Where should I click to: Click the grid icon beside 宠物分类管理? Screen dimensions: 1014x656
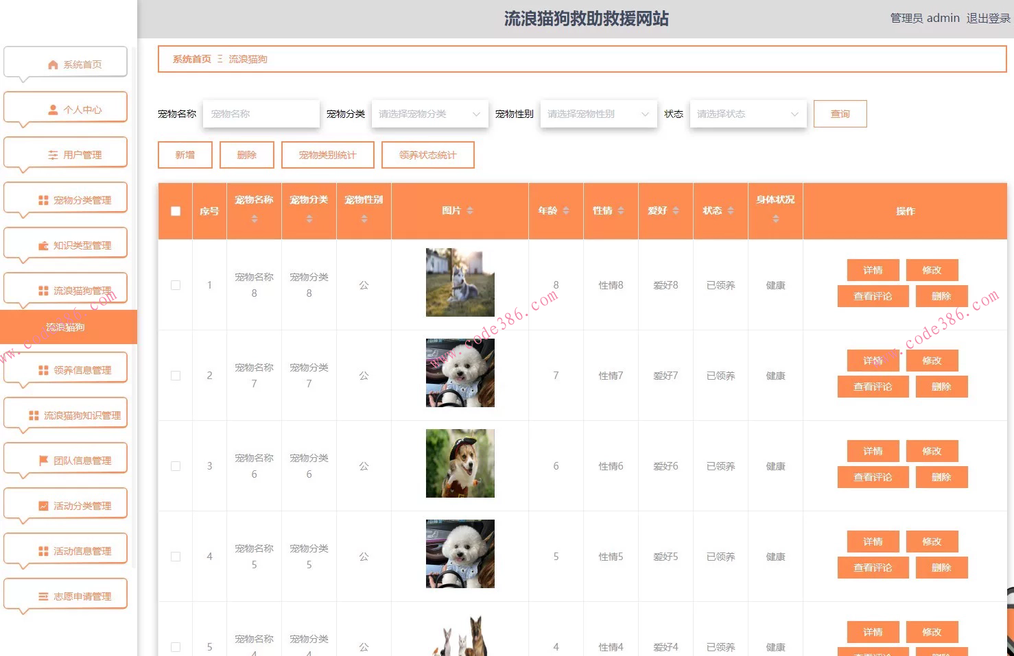pos(43,200)
